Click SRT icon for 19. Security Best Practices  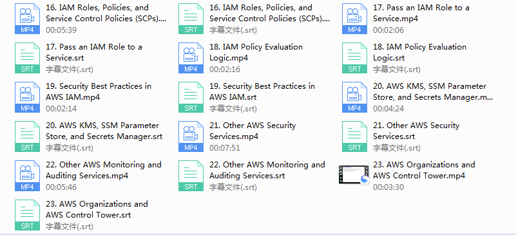[191, 97]
